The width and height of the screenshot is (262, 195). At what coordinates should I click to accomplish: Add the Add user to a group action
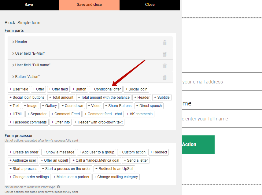[x=97, y=152]
